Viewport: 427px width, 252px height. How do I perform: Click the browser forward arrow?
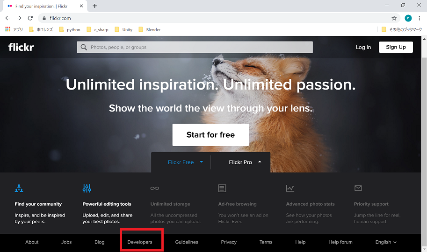pyautogui.click(x=19, y=18)
